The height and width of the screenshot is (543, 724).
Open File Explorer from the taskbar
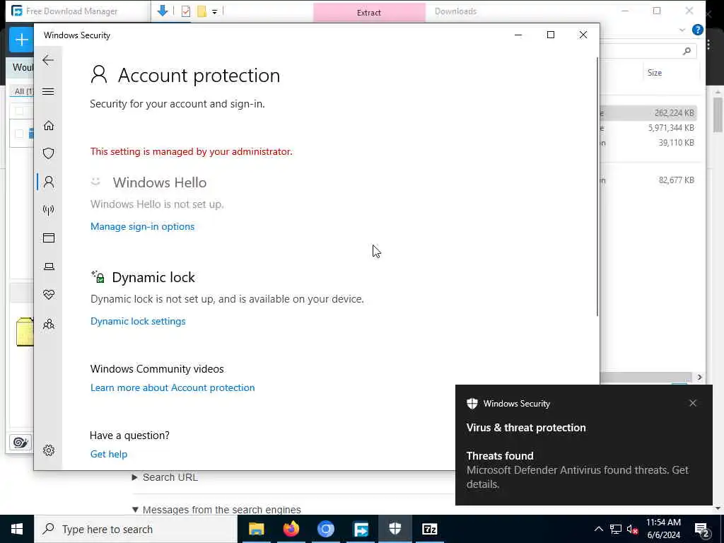tap(256, 529)
